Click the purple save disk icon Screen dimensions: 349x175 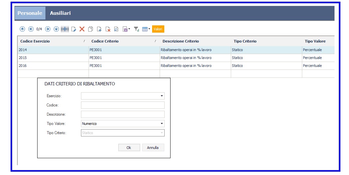[125, 29]
